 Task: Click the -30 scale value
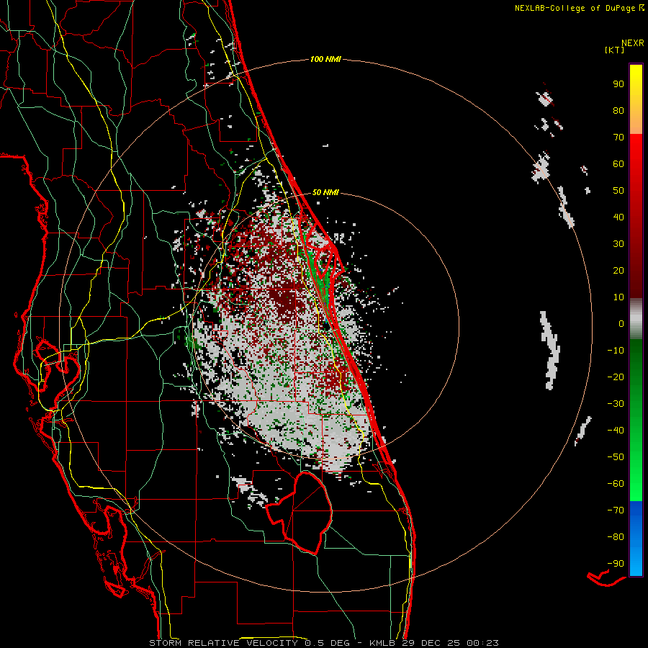coord(616,404)
